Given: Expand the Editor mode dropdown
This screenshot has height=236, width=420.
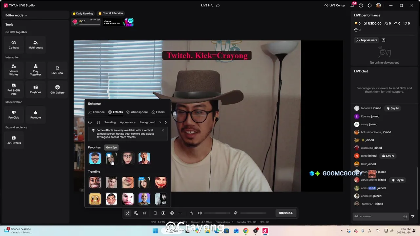Looking at the screenshot, I should [x=16, y=15].
